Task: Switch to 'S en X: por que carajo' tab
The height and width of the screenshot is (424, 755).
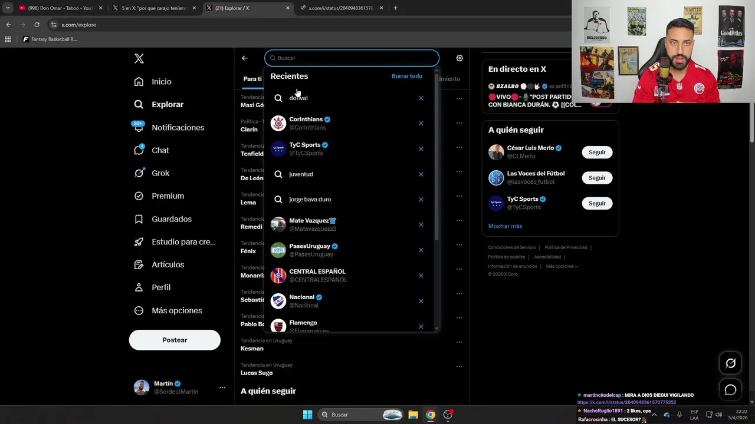Action: coord(153,8)
